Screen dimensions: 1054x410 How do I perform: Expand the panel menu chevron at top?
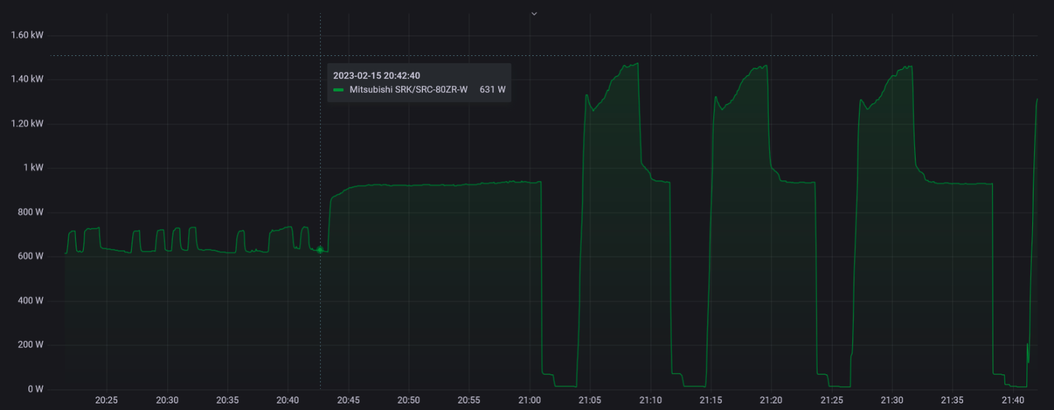534,14
